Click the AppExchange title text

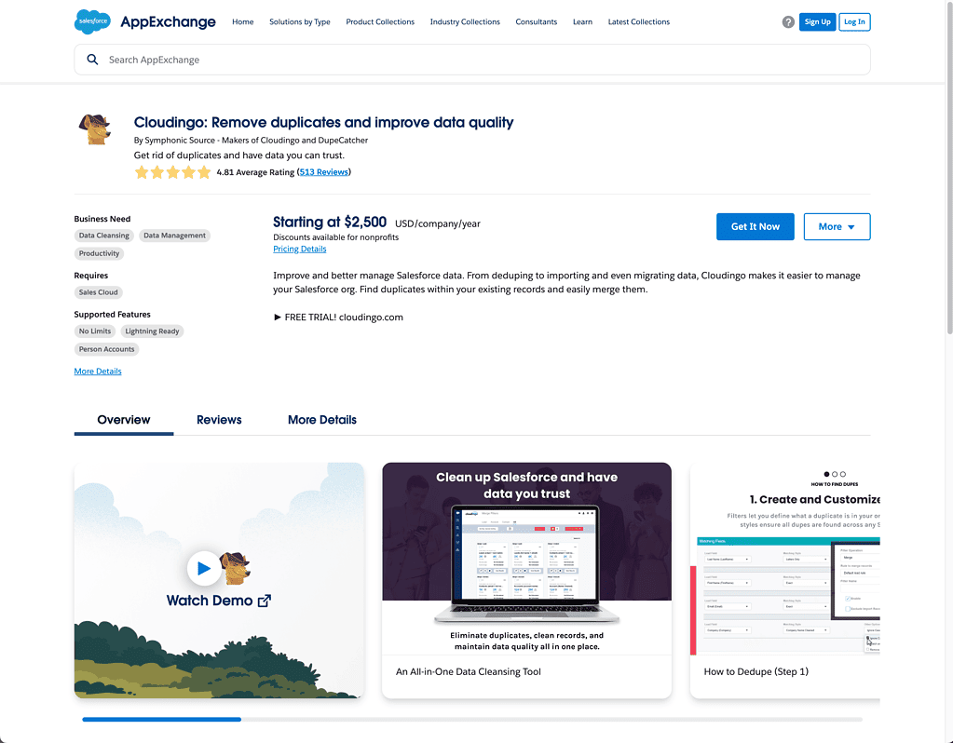[x=168, y=21]
